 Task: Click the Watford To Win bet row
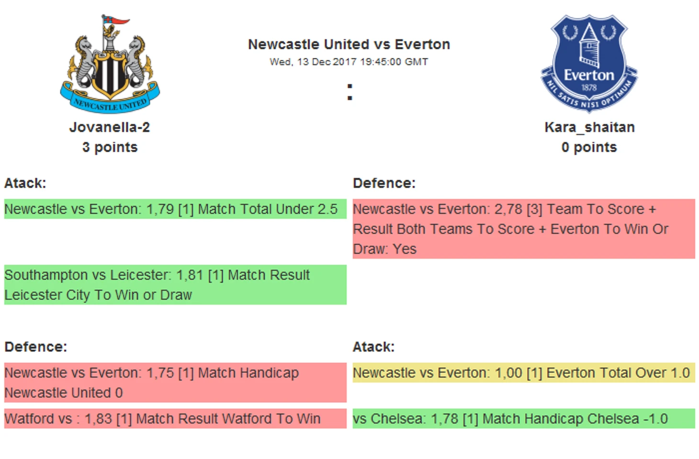(175, 419)
